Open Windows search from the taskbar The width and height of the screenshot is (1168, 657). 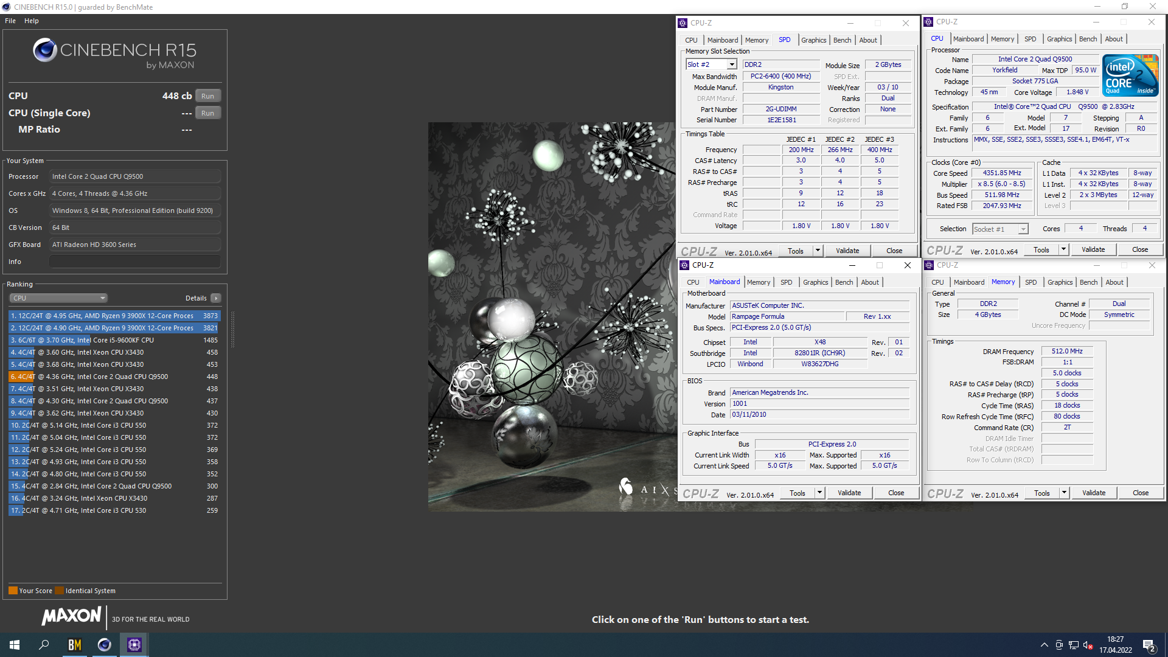pos(44,645)
